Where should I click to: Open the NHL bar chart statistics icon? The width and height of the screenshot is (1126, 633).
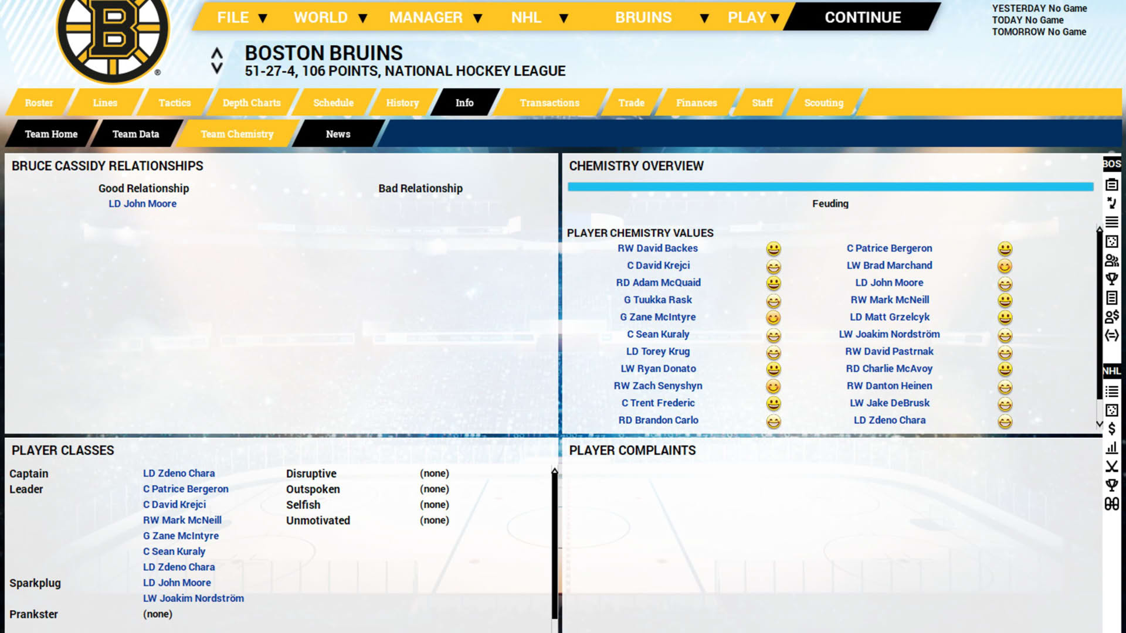1111,448
